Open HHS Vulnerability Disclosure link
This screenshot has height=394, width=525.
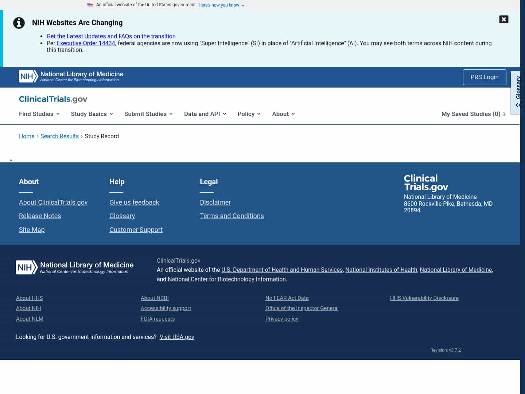(424, 298)
